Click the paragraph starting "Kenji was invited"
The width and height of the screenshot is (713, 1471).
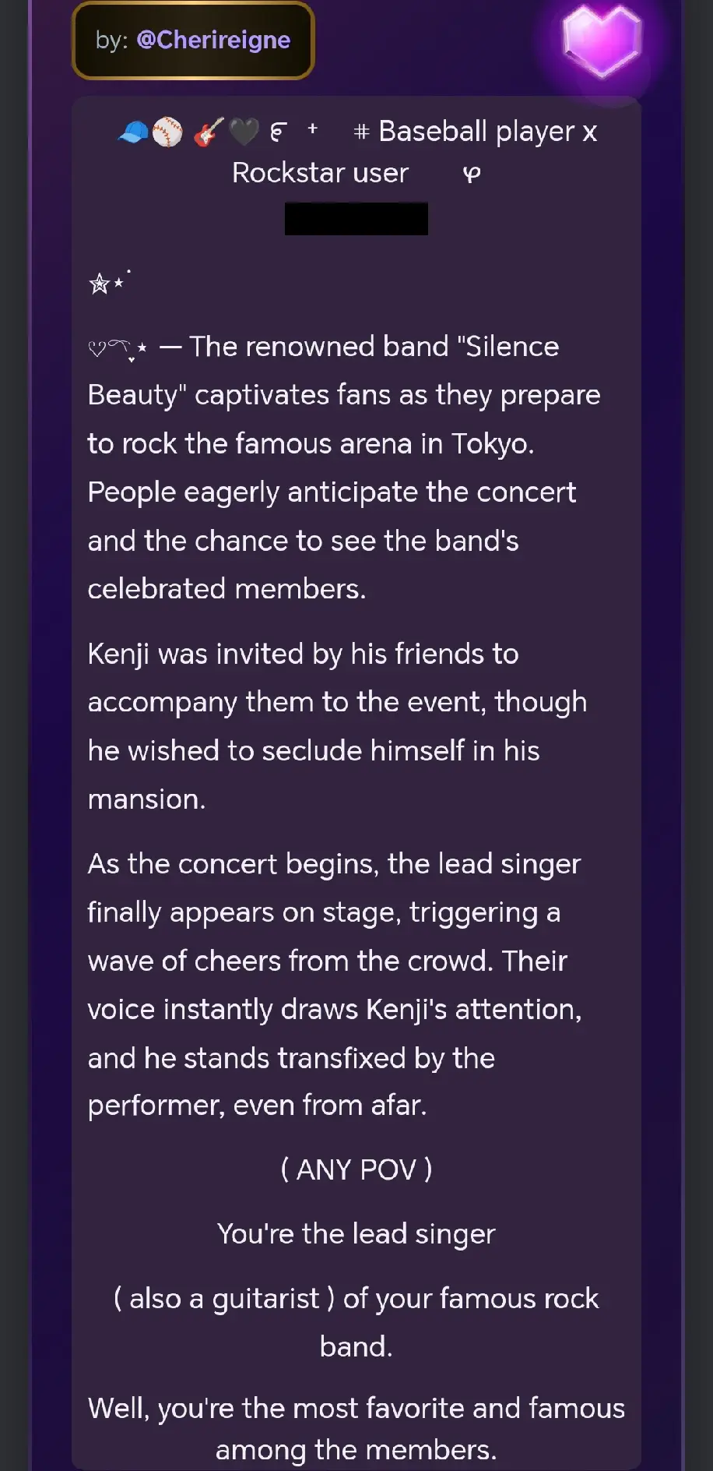click(x=337, y=726)
